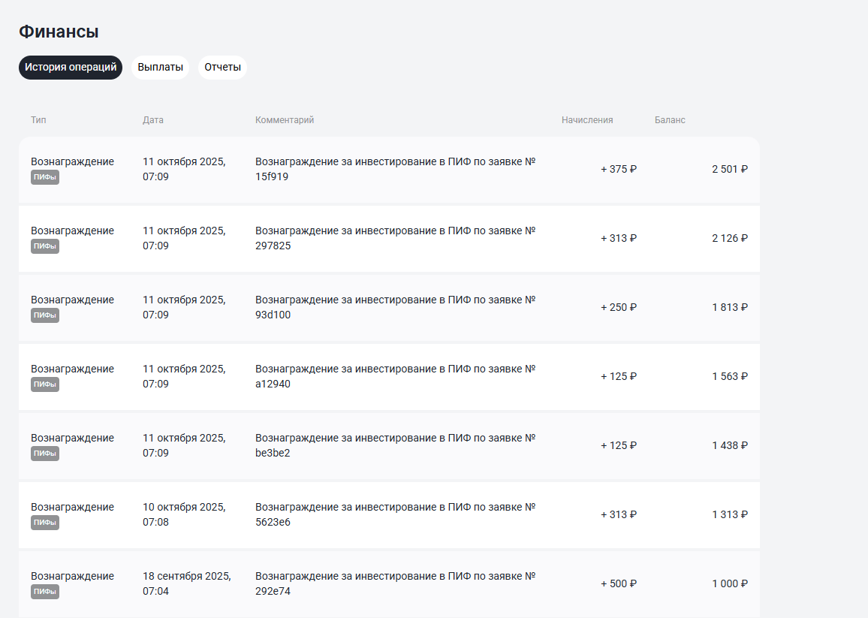Click the Комментарий column header
Screen dimensions: 868x618
tap(285, 120)
